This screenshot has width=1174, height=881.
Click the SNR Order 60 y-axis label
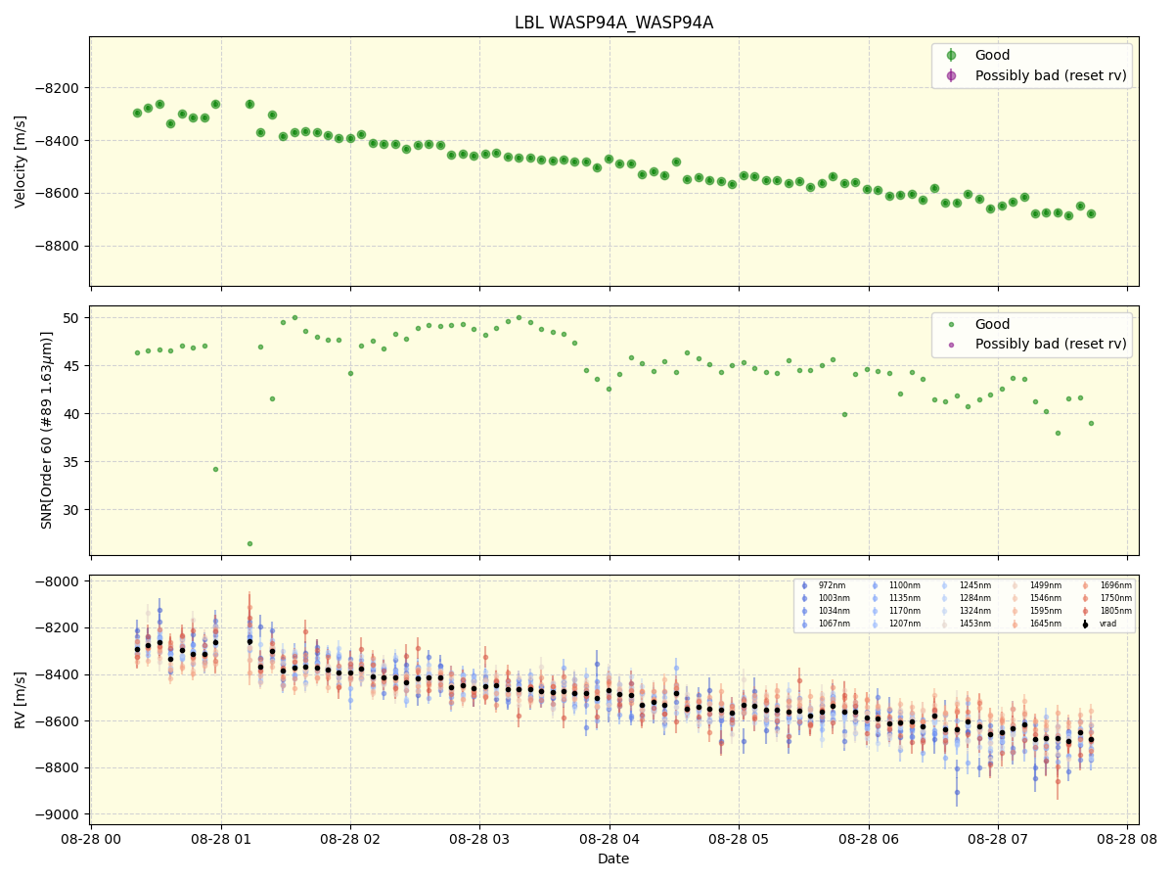(47, 431)
